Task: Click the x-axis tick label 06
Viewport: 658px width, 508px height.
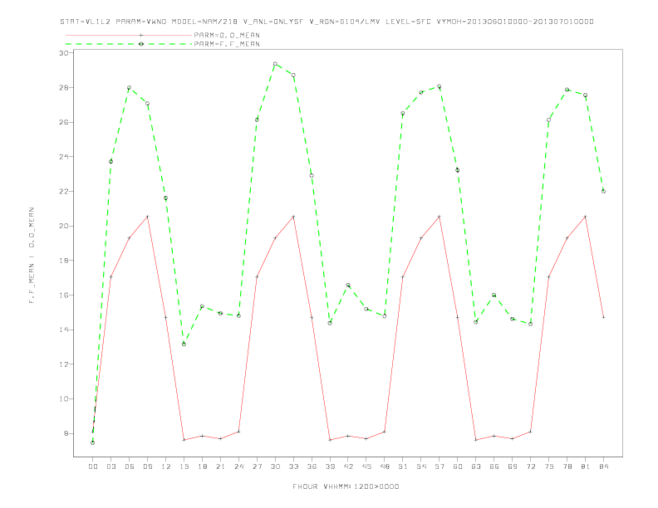Action: coord(130,466)
